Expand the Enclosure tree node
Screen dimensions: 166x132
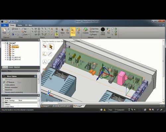[5, 45]
